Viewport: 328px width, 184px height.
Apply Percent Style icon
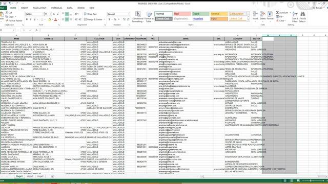point(115,19)
